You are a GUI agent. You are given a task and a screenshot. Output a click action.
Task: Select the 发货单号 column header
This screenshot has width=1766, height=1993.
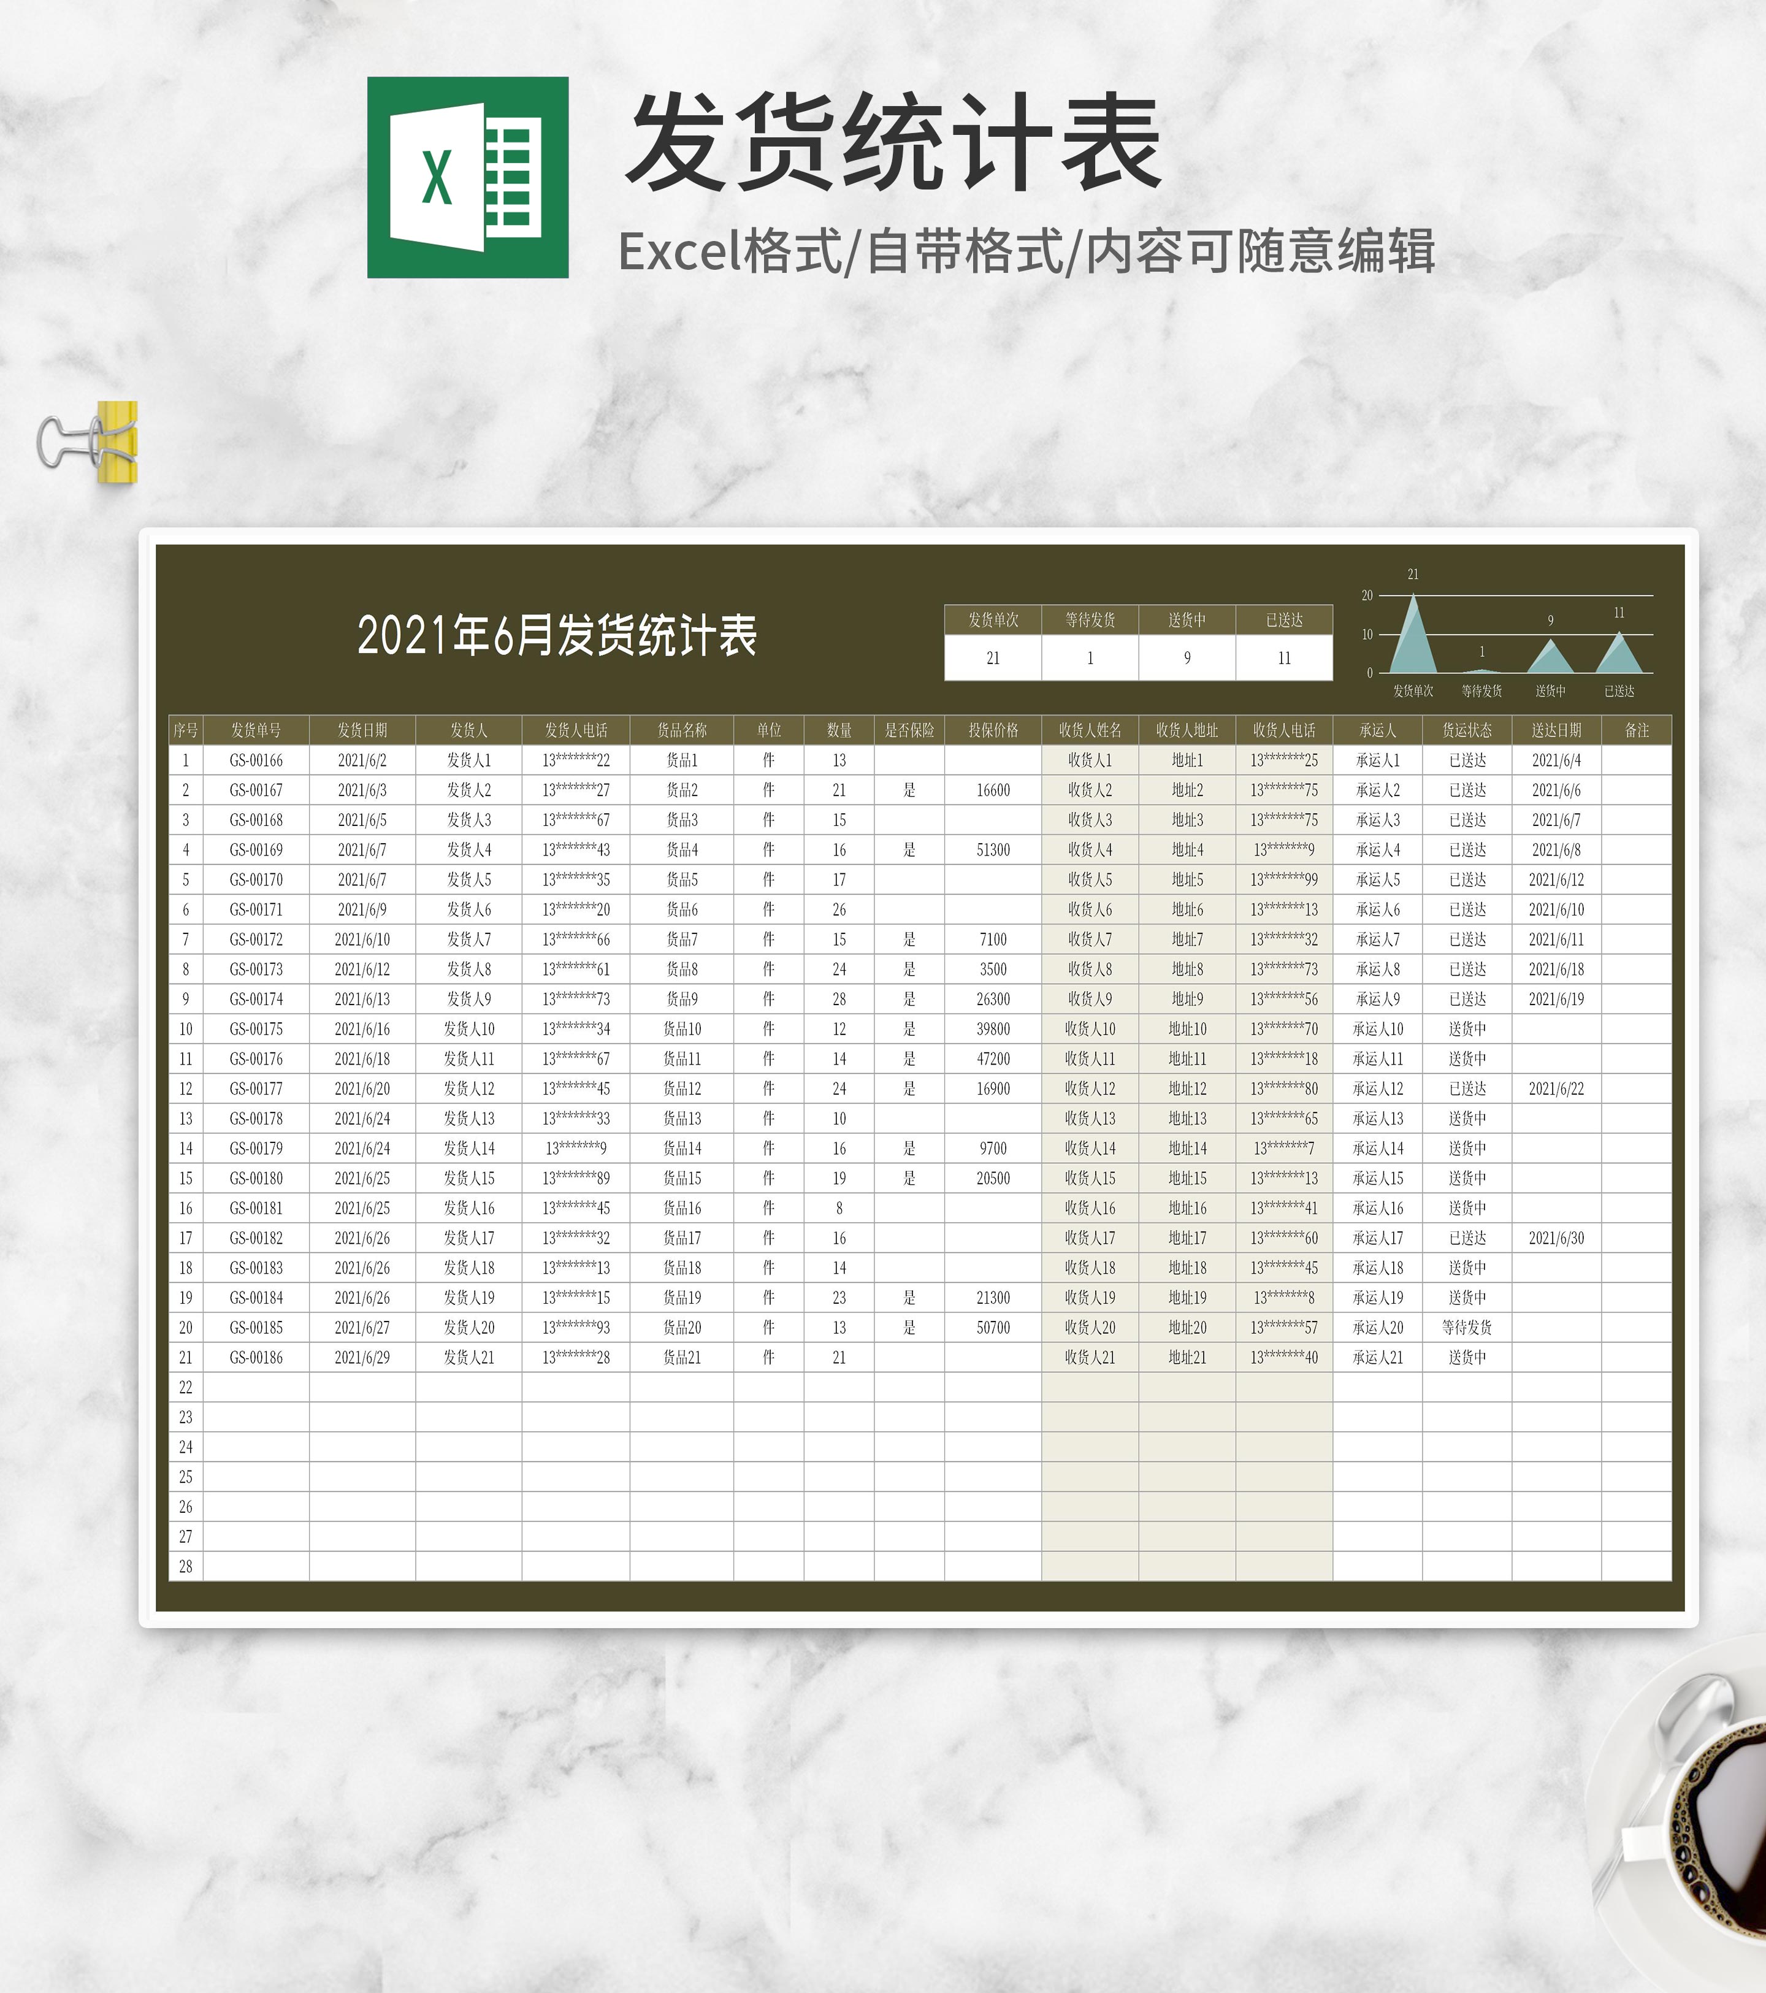[256, 730]
